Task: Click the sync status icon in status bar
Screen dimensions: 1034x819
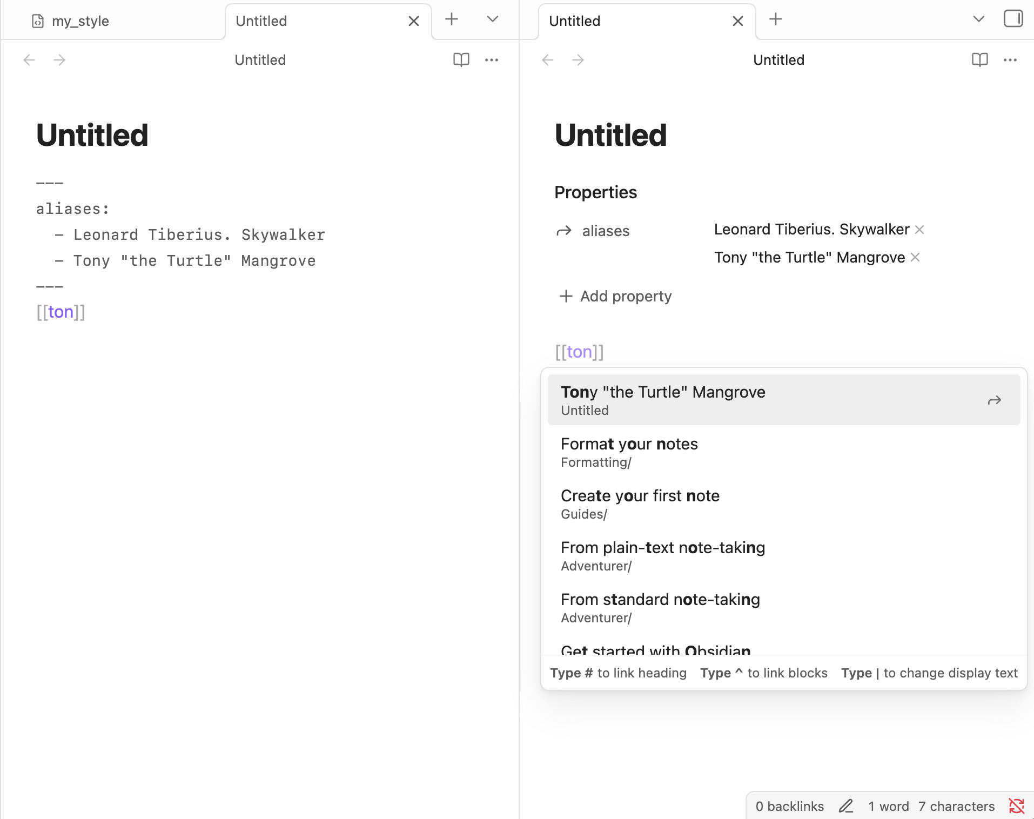Action: coord(1017,807)
